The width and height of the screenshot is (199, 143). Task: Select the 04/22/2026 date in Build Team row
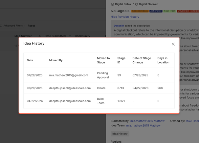(x=35, y=101)
